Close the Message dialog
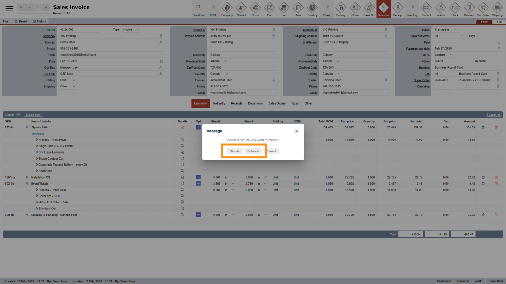This screenshot has height=284, width=506. click(296, 131)
